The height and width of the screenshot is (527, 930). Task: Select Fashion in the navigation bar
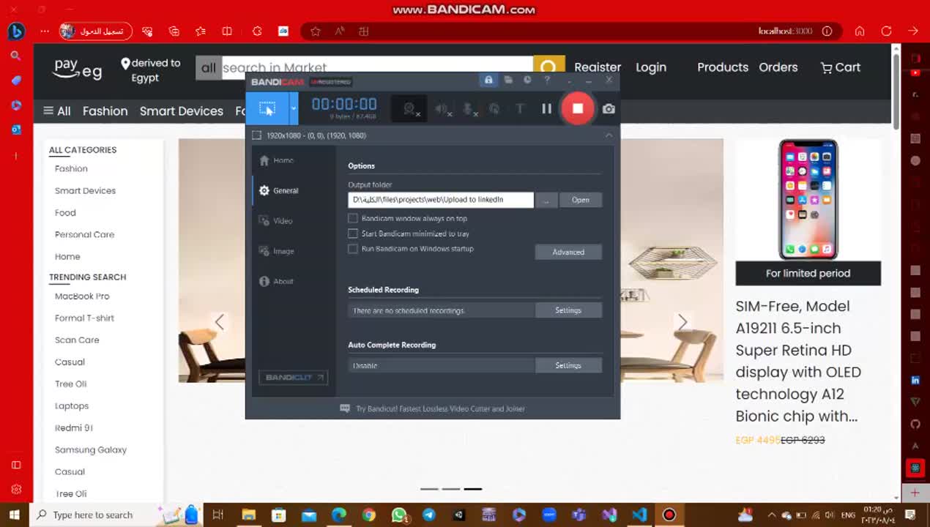click(x=105, y=111)
